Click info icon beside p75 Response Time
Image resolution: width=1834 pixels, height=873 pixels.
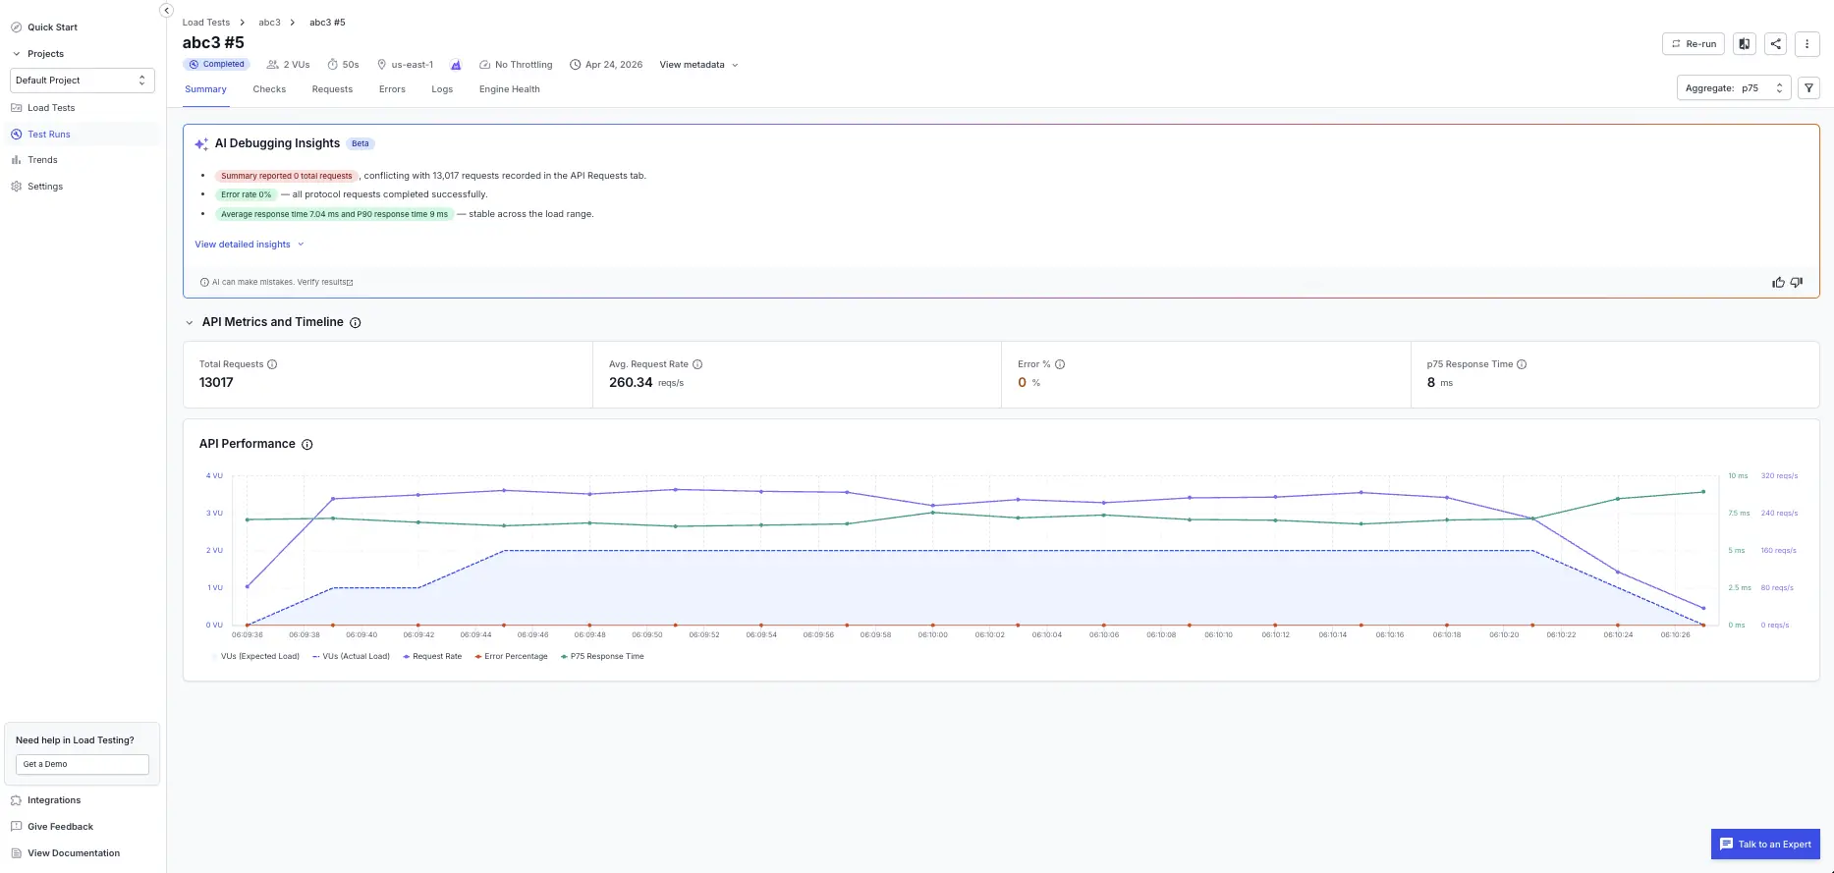click(x=1522, y=364)
